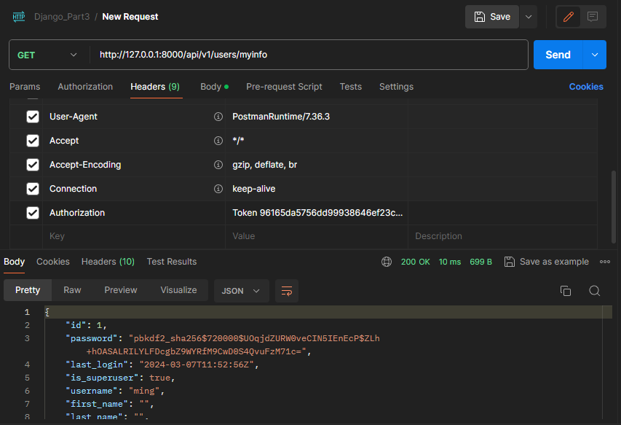Screen dimensions: 621x425
Task: Click the Authorization Token value cell
Action: click(317, 213)
